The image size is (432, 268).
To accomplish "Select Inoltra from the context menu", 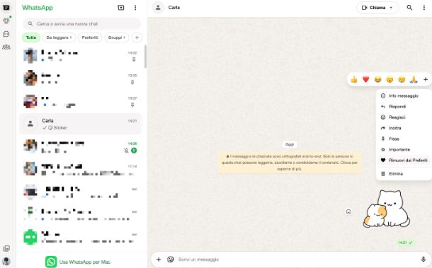I will (x=404, y=128).
